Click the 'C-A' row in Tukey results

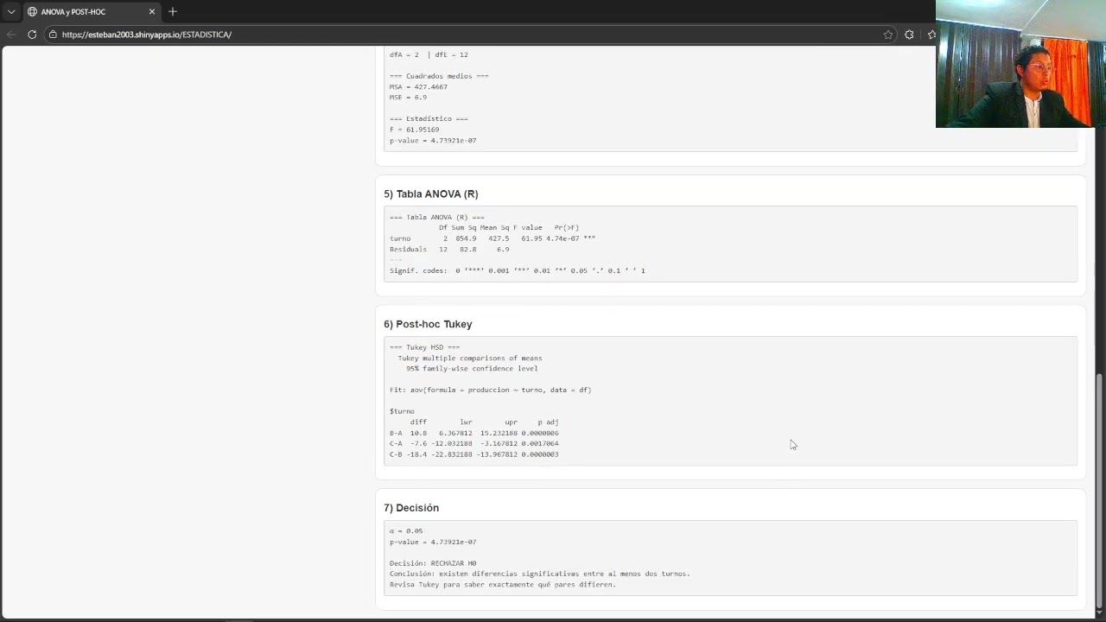tap(474, 444)
